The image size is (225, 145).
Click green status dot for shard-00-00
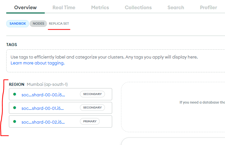pos(14,94)
